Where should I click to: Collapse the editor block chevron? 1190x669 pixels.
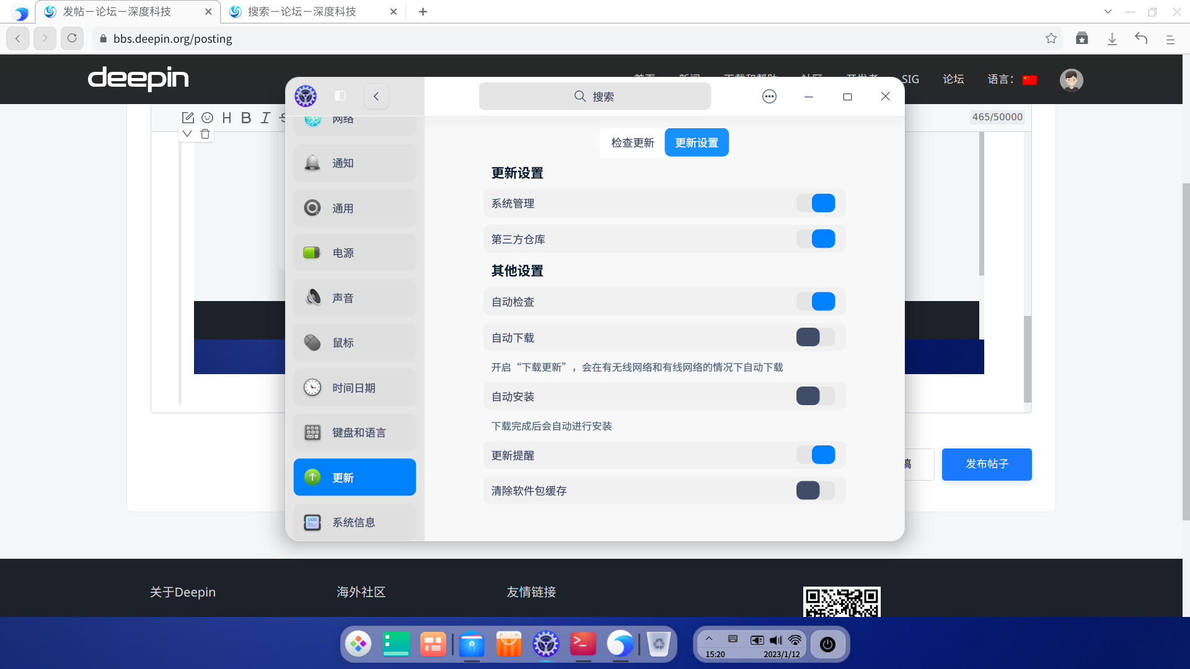pos(187,134)
